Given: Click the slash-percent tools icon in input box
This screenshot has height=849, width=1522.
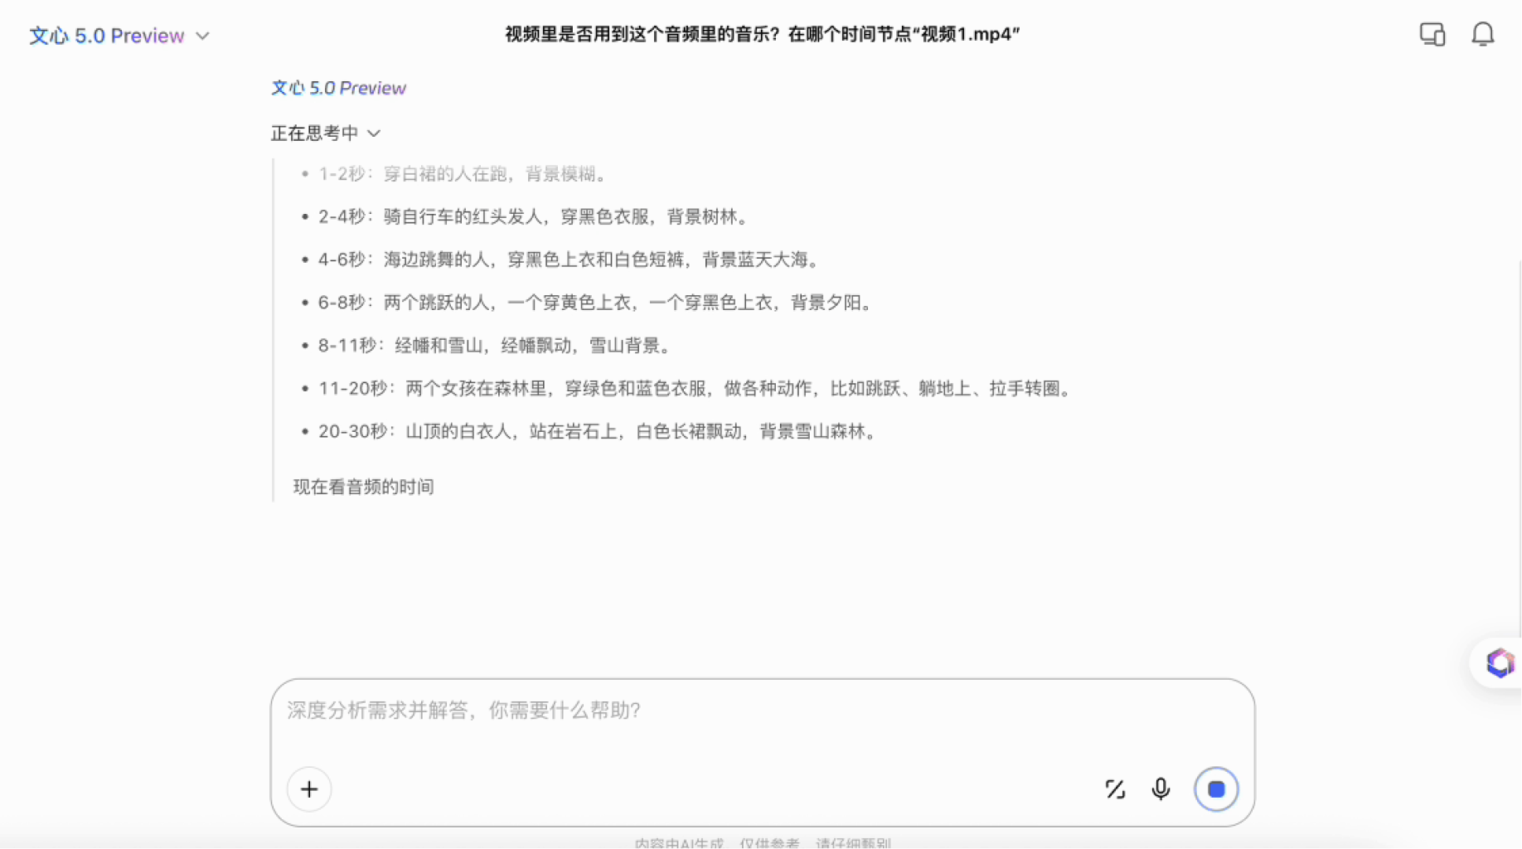Looking at the screenshot, I should [x=1115, y=789].
